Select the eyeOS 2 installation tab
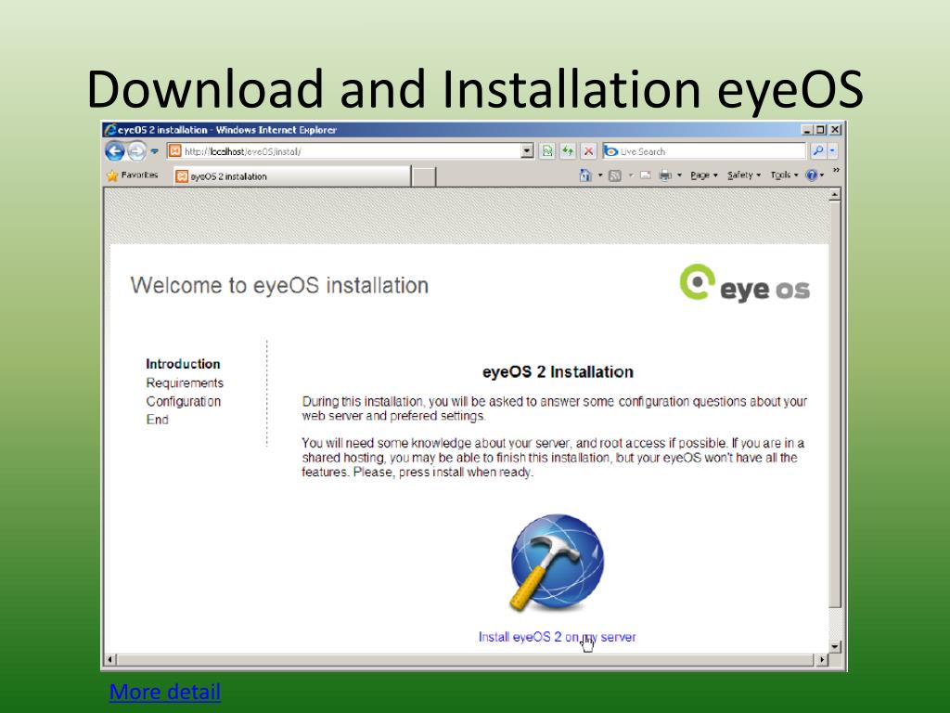This screenshot has width=950, height=713. pyautogui.click(x=292, y=176)
